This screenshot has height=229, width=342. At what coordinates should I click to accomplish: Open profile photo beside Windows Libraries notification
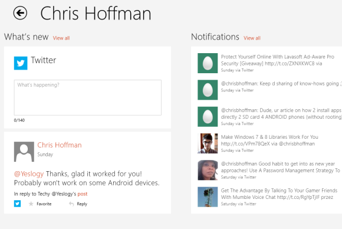[x=208, y=143]
